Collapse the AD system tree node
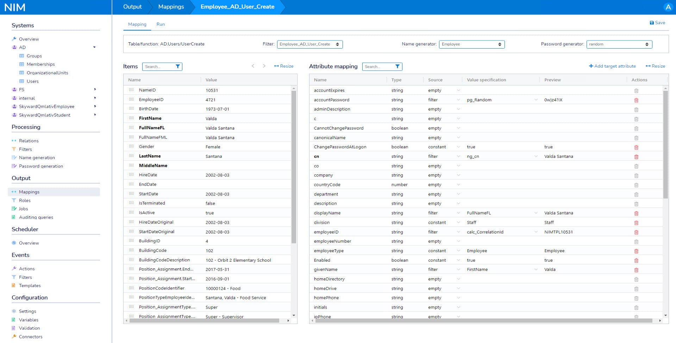Screen dimensions: 676x343 click(94, 47)
